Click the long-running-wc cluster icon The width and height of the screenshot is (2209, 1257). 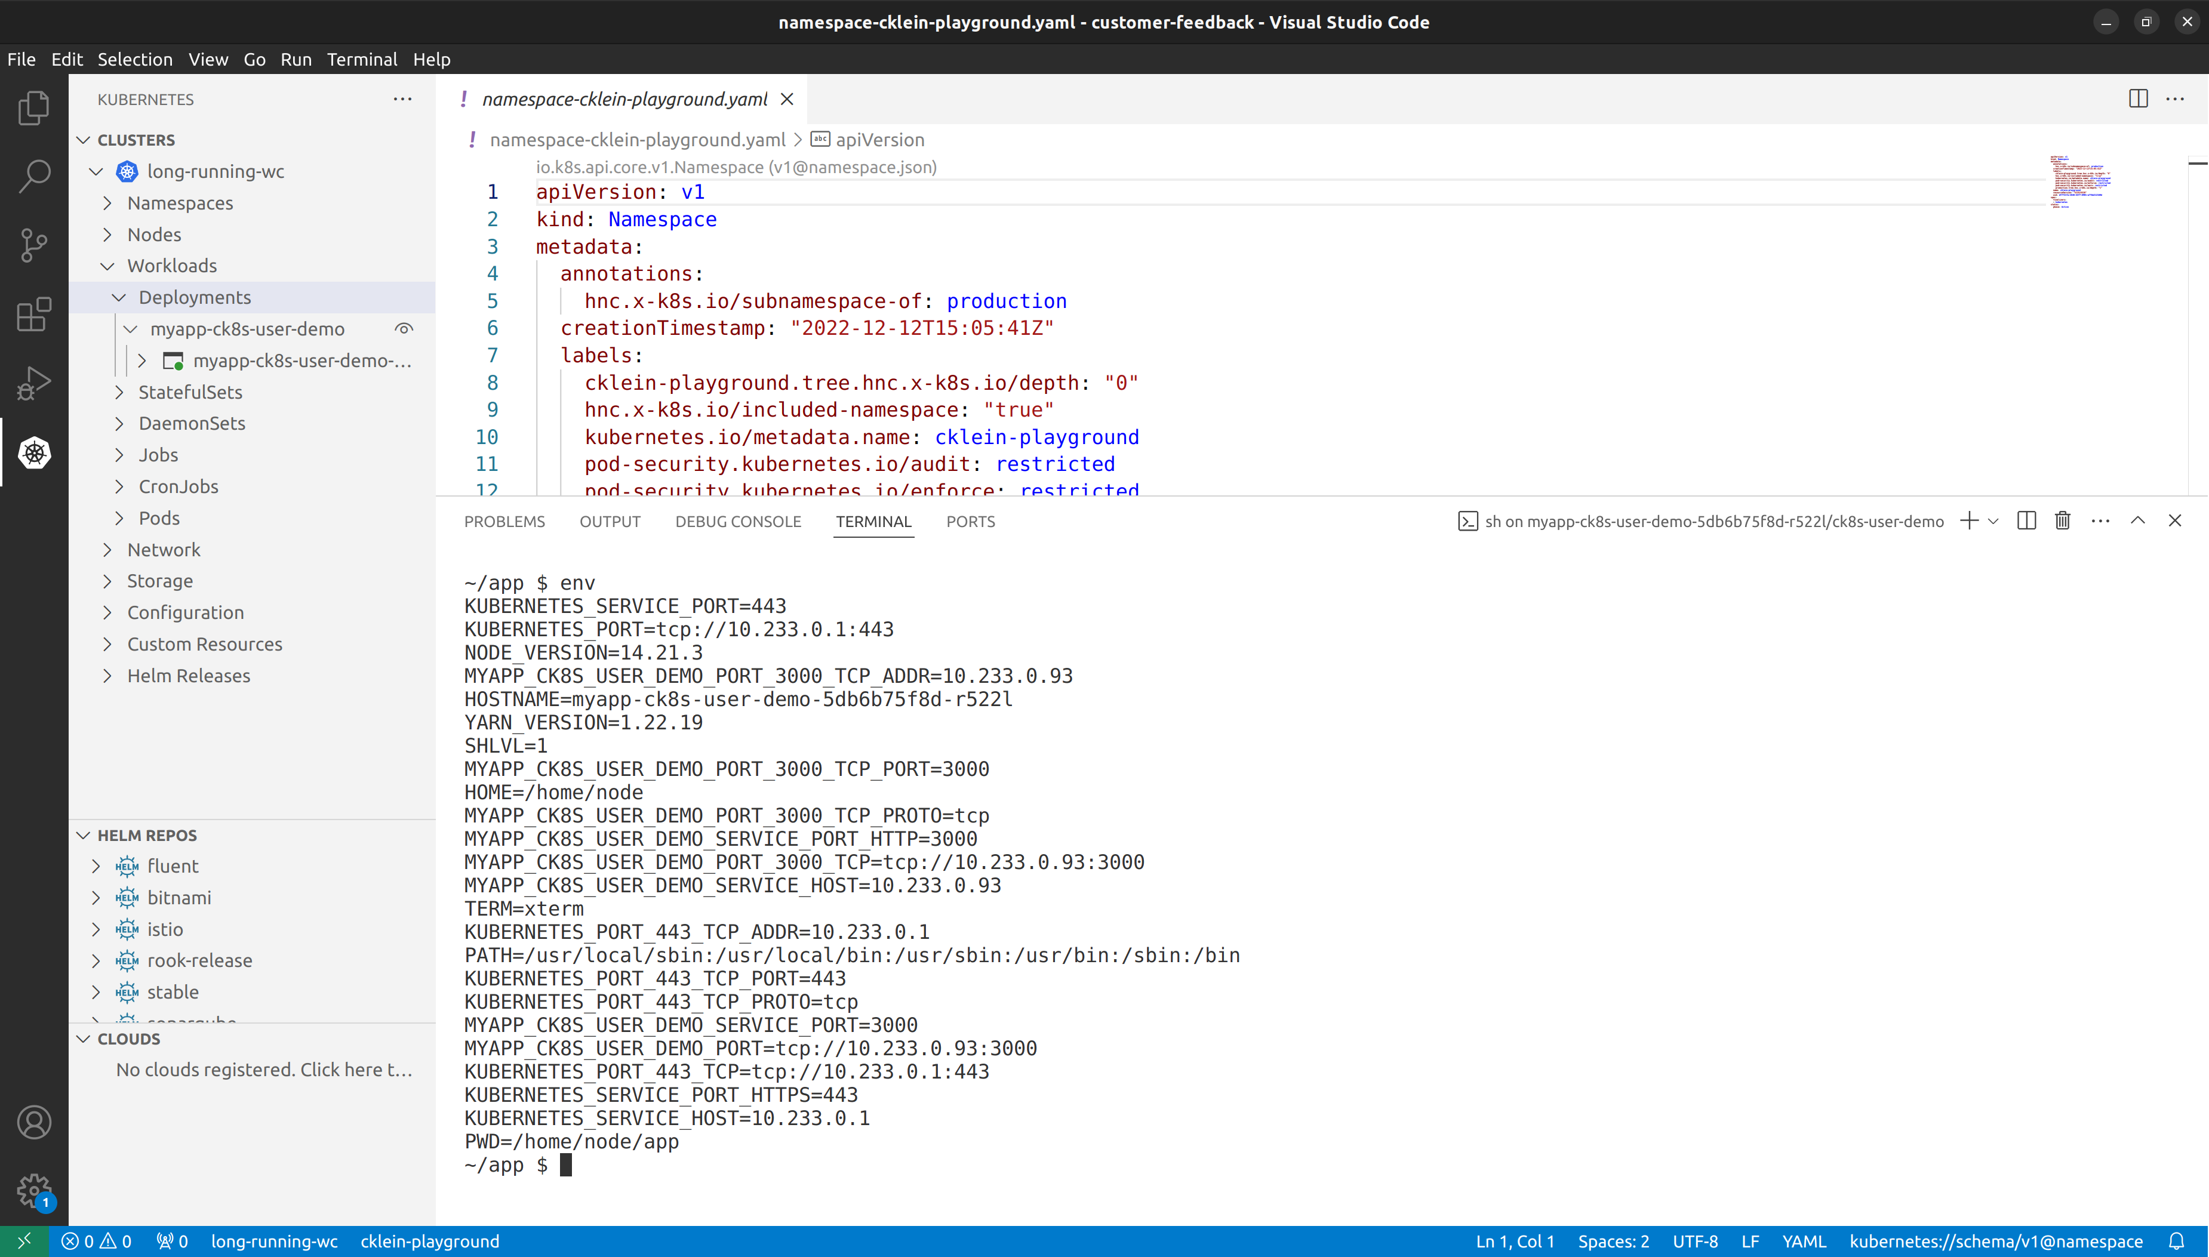pos(127,171)
